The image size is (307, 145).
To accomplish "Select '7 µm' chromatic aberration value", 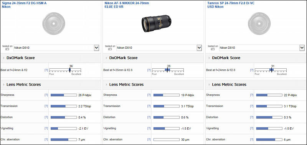I will coord(82,140).
